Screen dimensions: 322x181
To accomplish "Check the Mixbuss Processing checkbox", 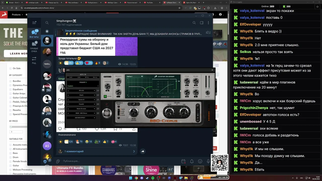I will point(11,170).
